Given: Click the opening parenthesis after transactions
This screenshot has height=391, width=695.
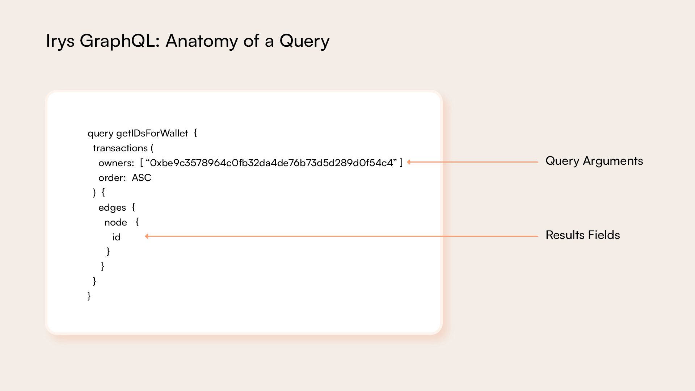Looking at the screenshot, I should click(152, 148).
